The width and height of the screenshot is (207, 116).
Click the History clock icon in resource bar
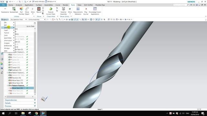pos(2,59)
